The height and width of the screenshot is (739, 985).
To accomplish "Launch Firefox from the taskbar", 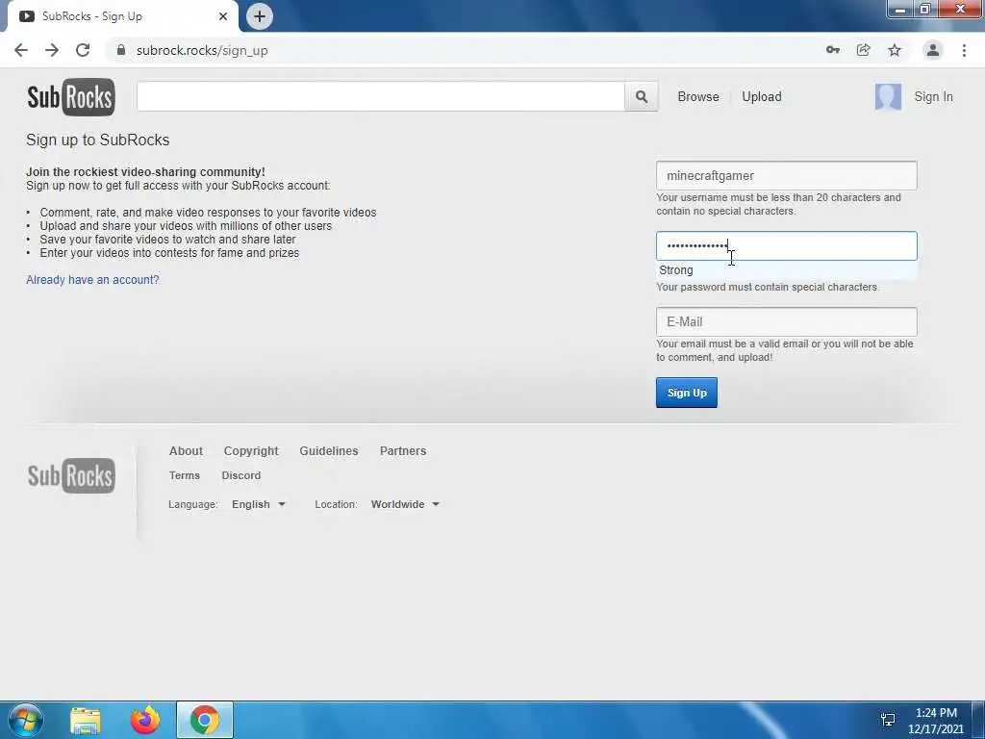I will [x=144, y=720].
